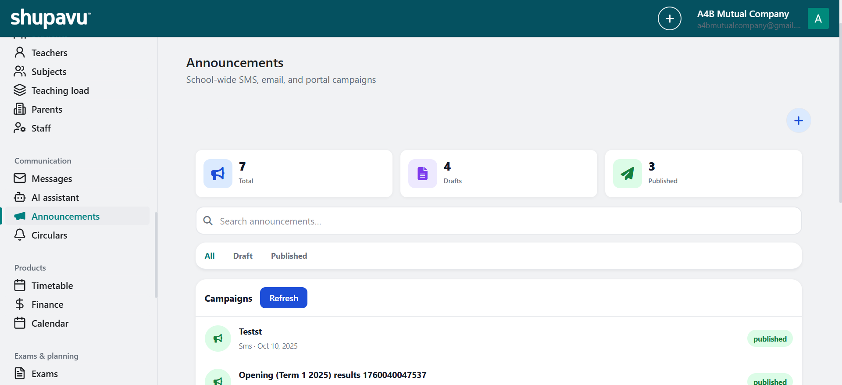Click the Total megaphone card icon
The height and width of the screenshot is (385, 842).
(x=218, y=174)
